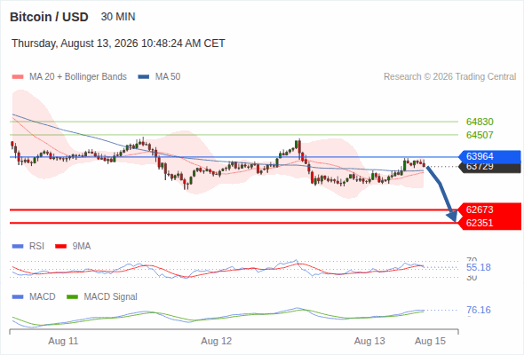Click the green 64507 resistance label
Viewport: 524px width, 355px height.
pos(480,135)
